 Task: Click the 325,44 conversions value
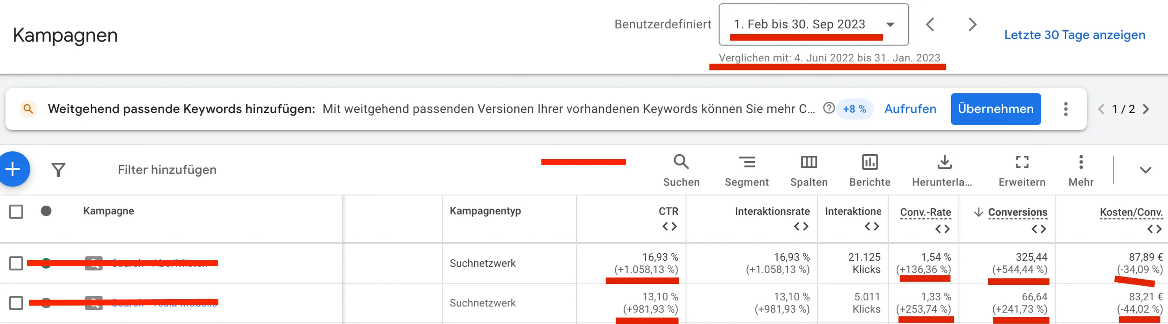click(x=1031, y=257)
